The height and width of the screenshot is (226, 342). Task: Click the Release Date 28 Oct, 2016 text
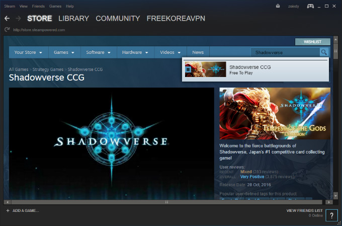245,185
